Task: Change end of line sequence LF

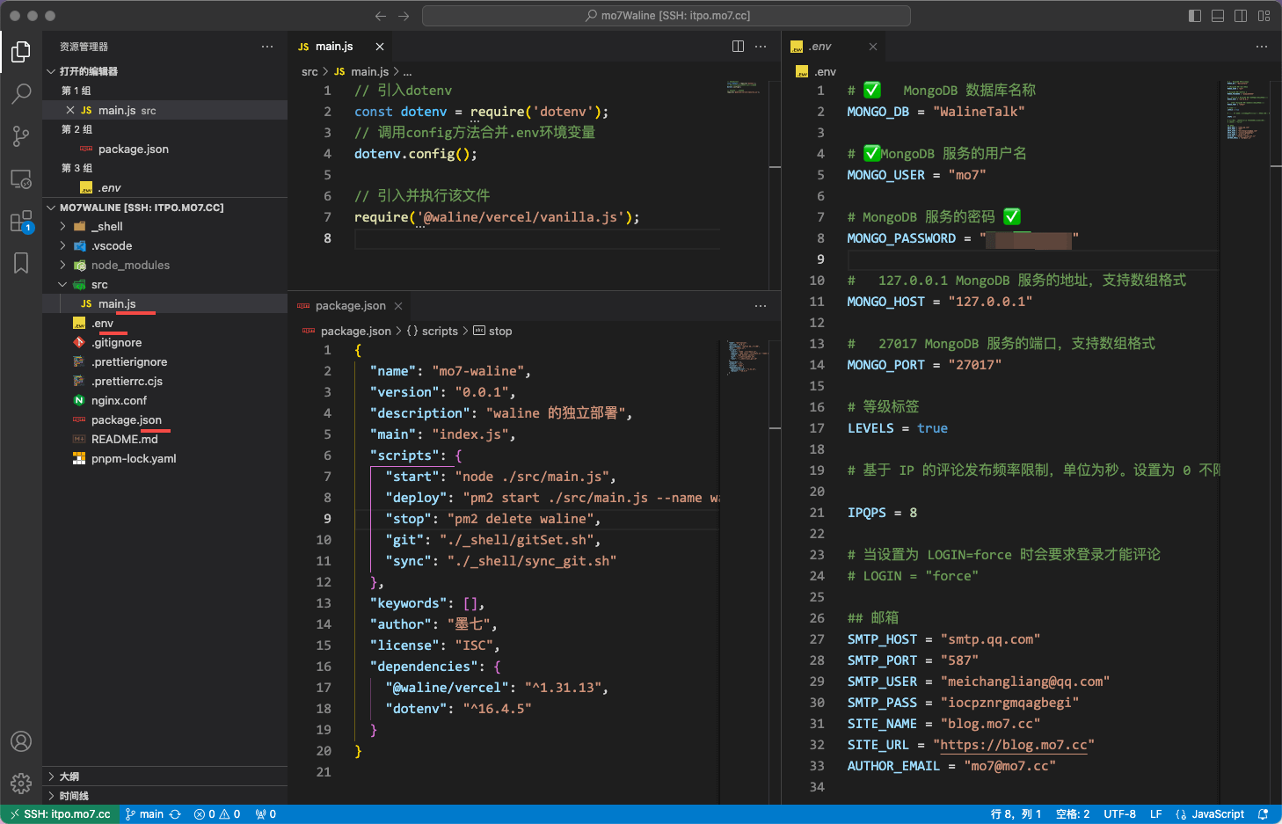Action: coord(1156,814)
